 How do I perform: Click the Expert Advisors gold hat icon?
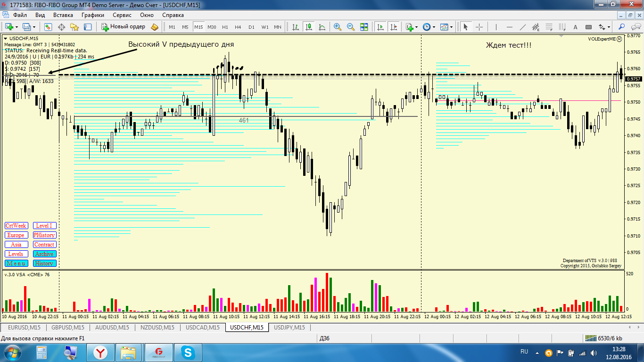[x=155, y=27]
